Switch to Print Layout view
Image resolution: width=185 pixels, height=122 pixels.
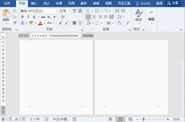pos(120,119)
